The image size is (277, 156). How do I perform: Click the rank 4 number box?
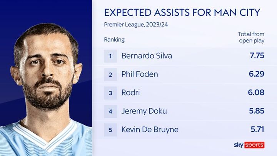point(110,111)
